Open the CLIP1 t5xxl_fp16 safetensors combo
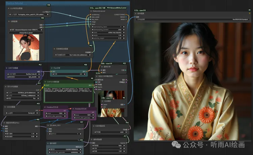This screenshot has width=253, height=155. 23,93
